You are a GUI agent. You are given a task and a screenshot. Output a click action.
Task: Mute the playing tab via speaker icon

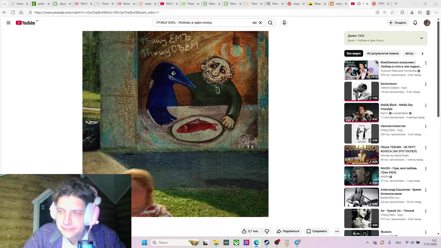coord(359,4)
